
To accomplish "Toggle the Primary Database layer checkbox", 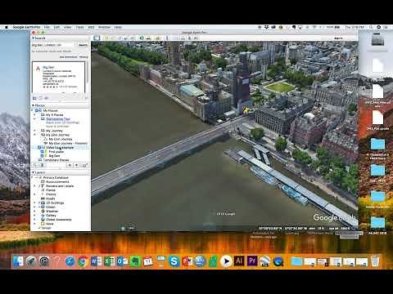I will pos(40,177).
